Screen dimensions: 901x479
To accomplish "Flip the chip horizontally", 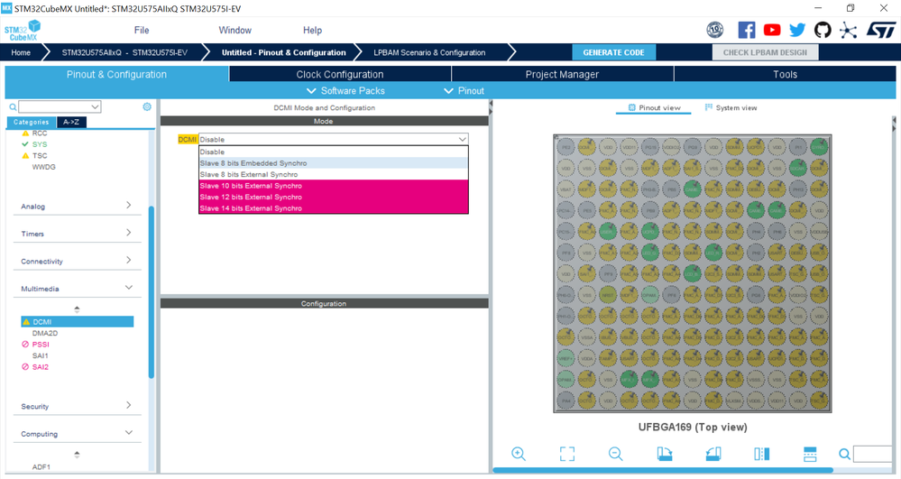I will (761, 454).
